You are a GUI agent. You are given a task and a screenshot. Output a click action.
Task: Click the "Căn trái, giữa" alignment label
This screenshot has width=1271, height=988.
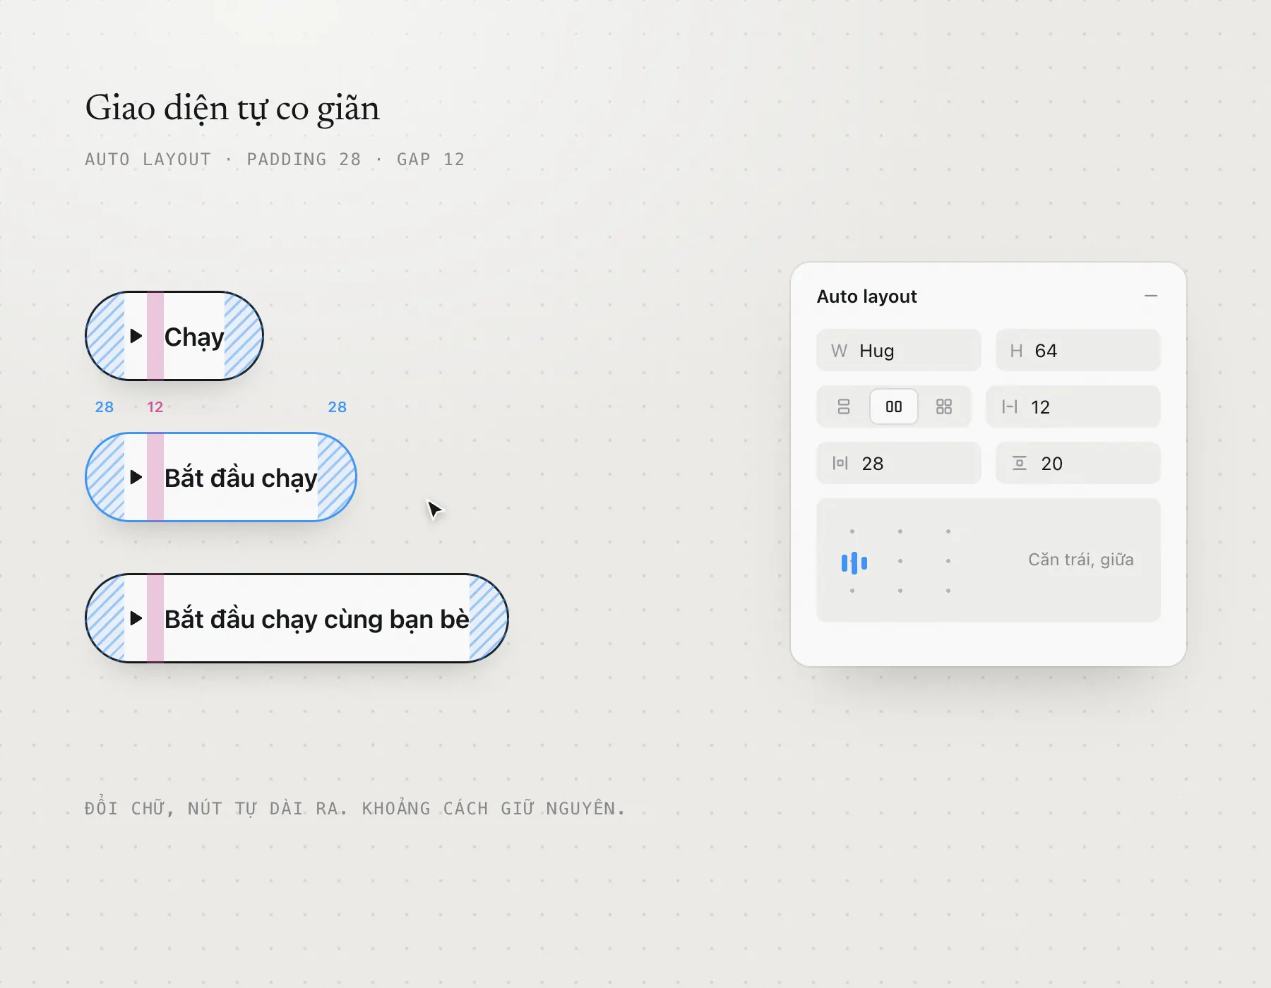tap(1081, 560)
